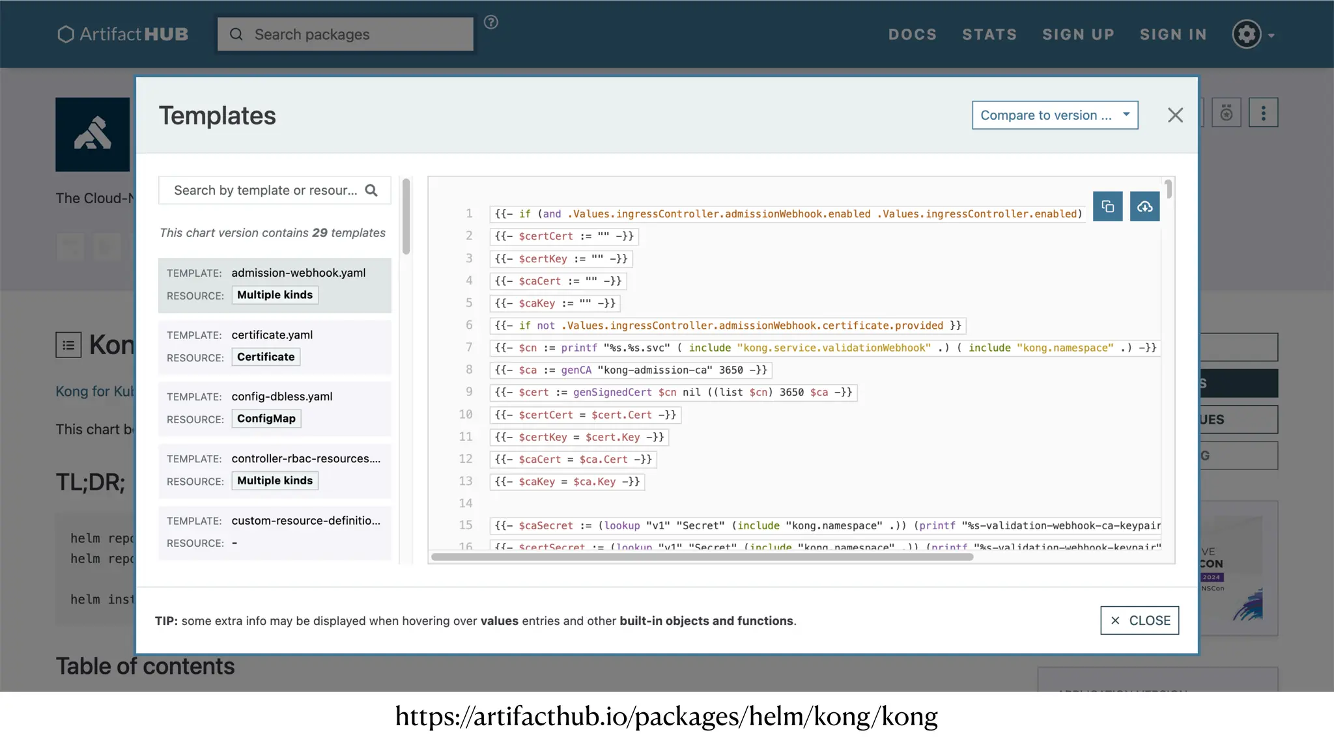Click the CLOSE button in modal footer
The image size is (1334, 750).
1139,620
